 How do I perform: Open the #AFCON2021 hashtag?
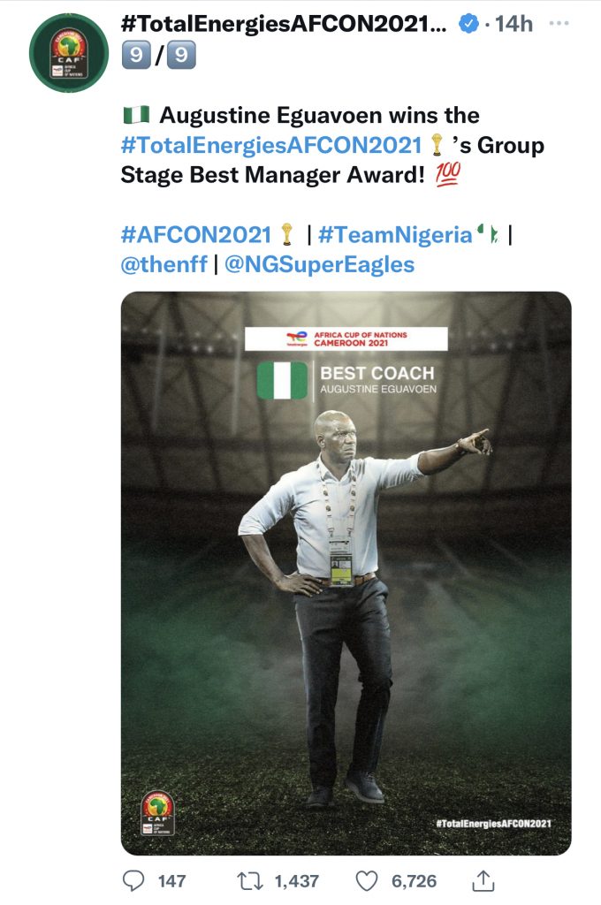point(195,234)
